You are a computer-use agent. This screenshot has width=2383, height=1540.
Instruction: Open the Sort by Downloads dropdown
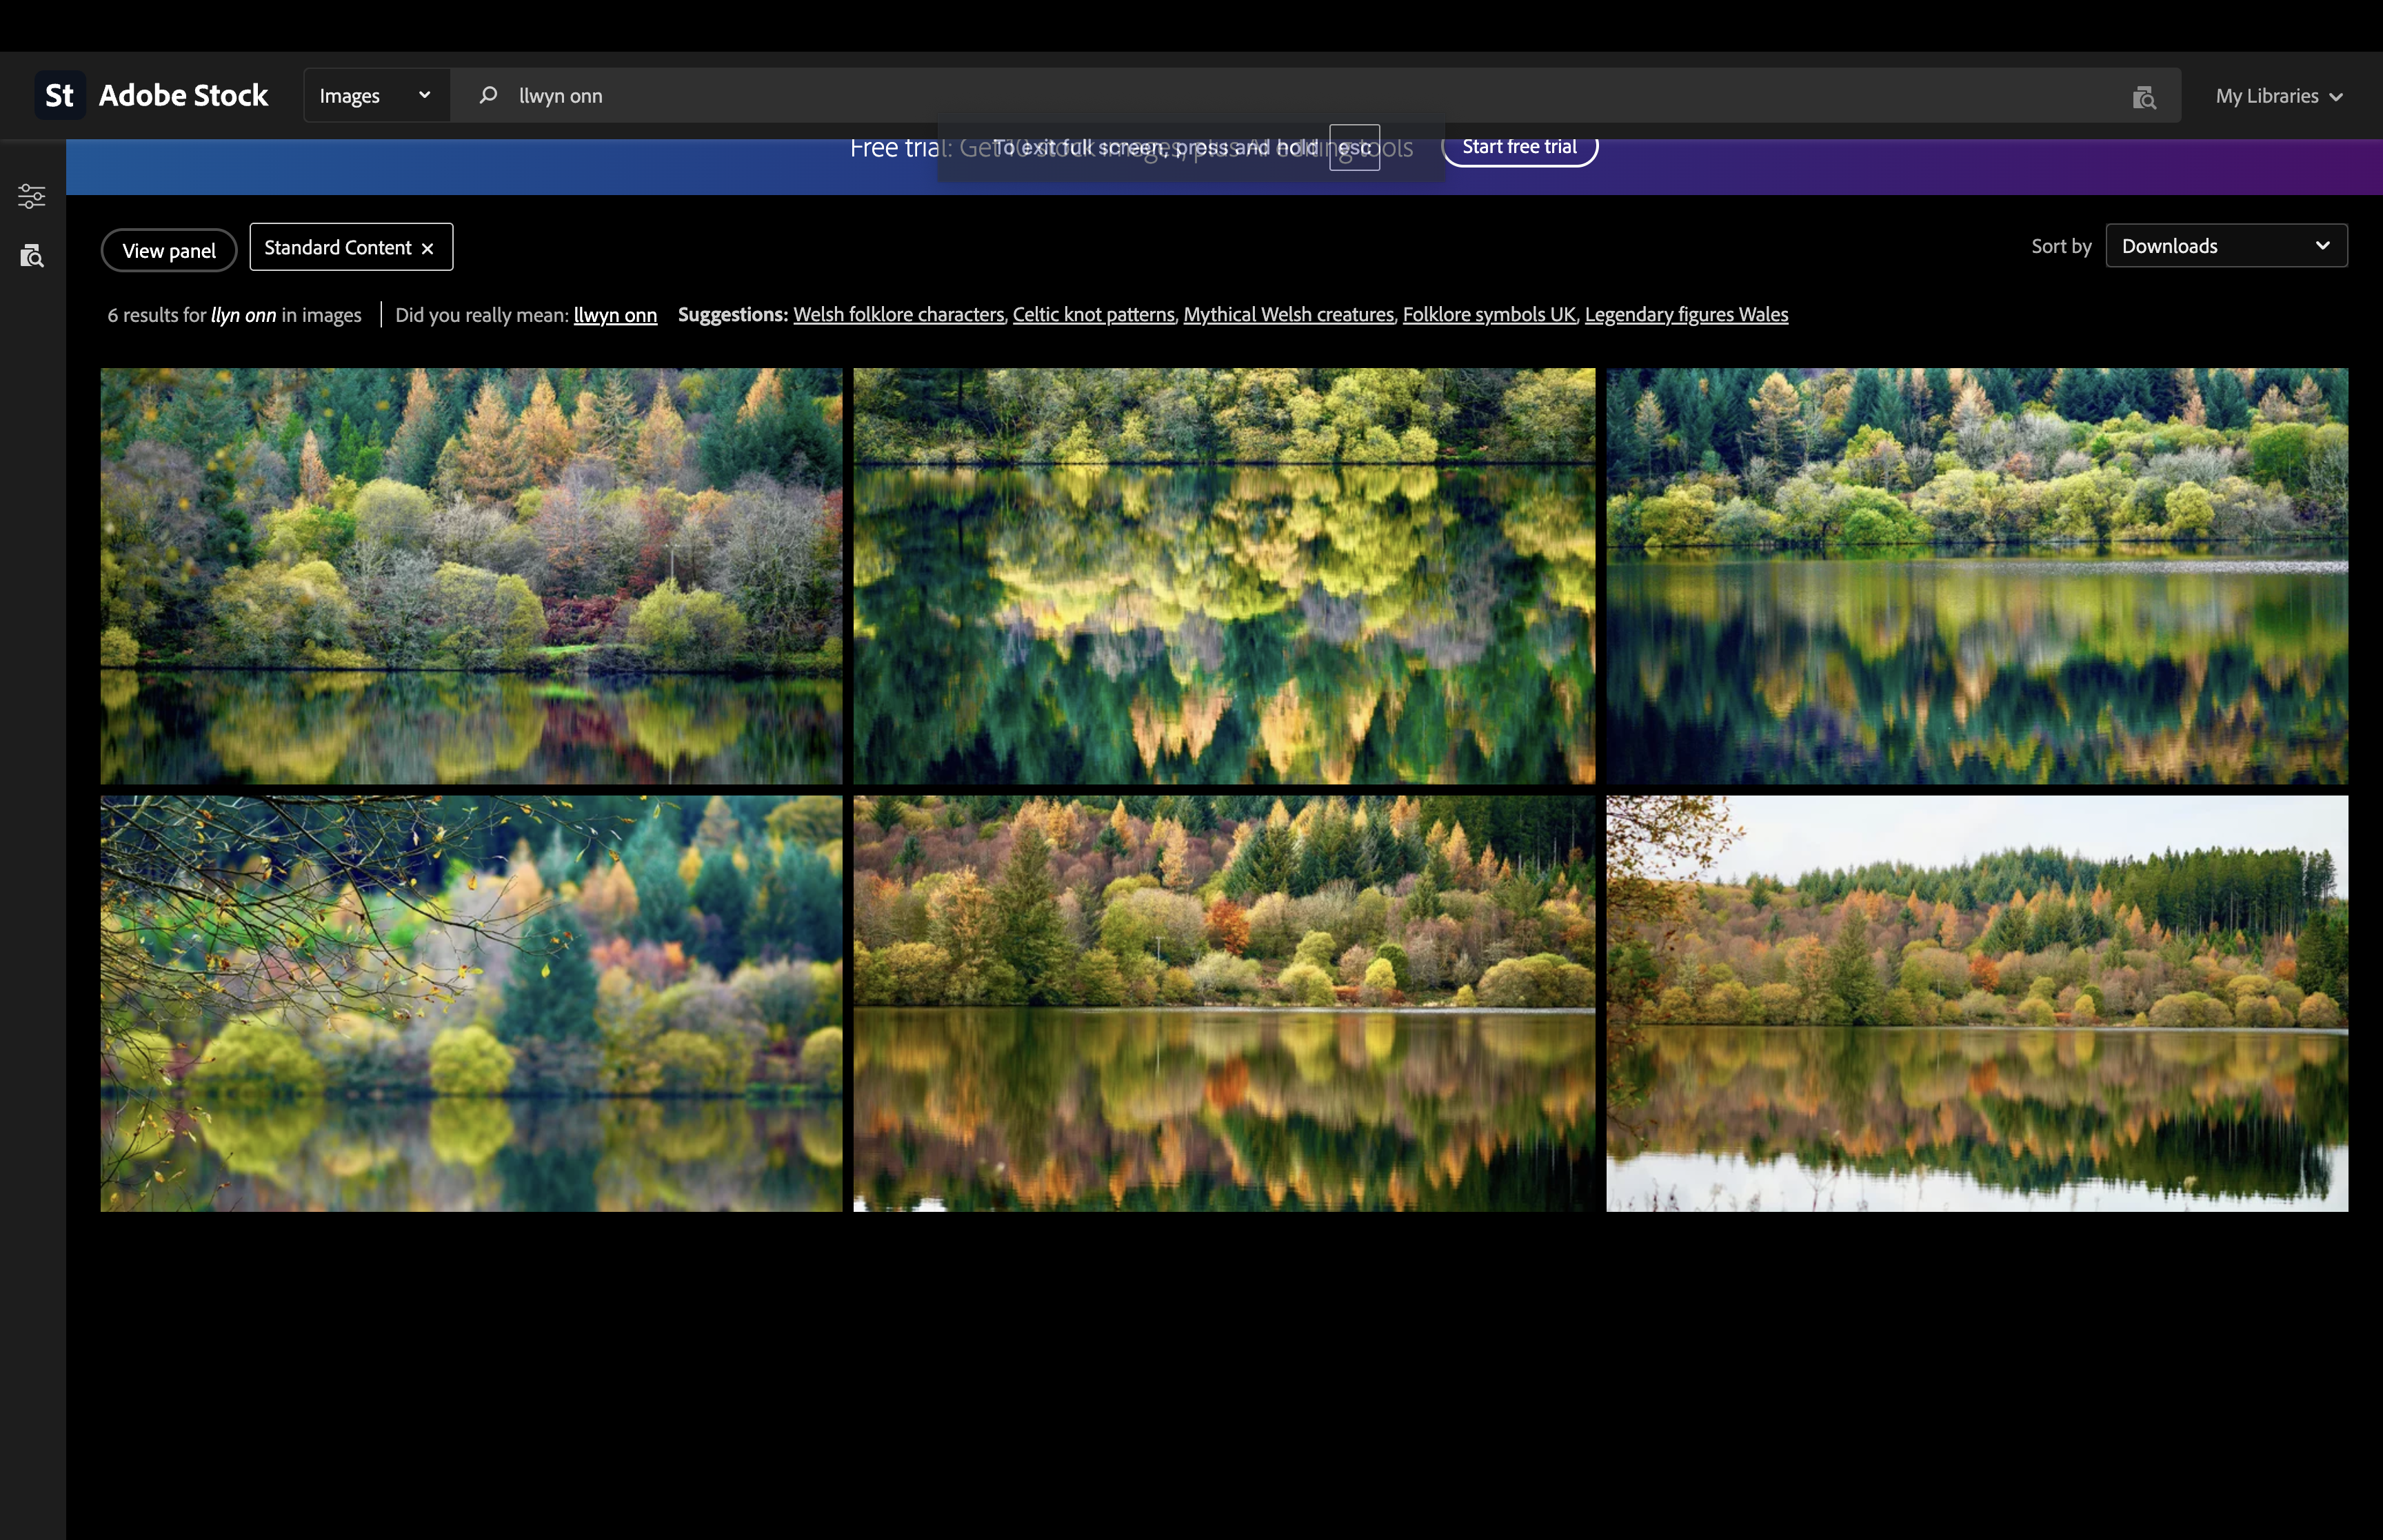pyautogui.click(x=2226, y=246)
